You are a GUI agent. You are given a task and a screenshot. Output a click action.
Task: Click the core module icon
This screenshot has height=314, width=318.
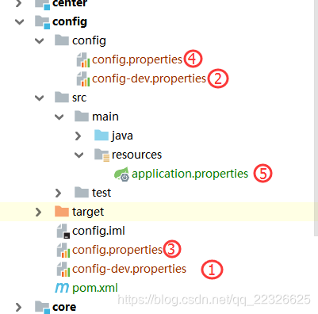coord(42,308)
